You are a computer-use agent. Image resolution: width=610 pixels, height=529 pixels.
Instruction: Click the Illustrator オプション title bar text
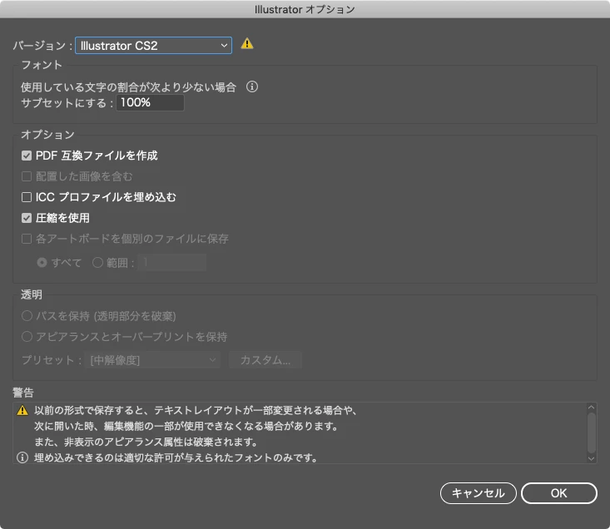pyautogui.click(x=305, y=9)
